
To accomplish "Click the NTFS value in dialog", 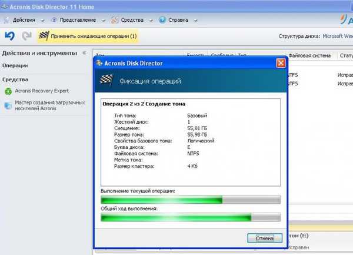I will pyautogui.click(x=193, y=153).
